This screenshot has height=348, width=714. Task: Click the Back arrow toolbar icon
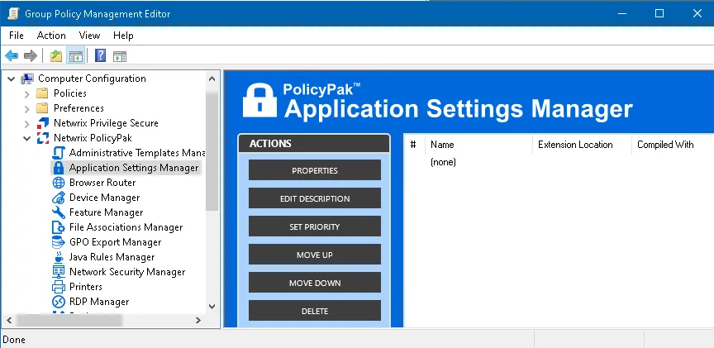tap(12, 56)
